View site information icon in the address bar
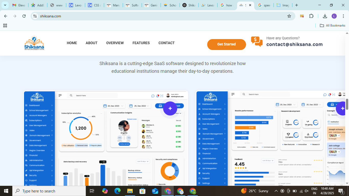The width and height of the screenshot is (349, 196). [x=35, y=16]
